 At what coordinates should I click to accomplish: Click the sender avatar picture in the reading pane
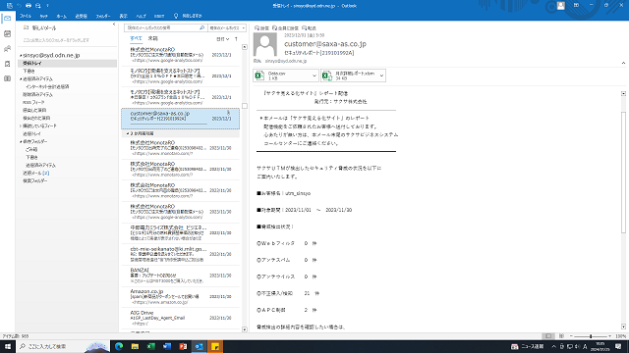pyautogui.click(x=265, y=44)
